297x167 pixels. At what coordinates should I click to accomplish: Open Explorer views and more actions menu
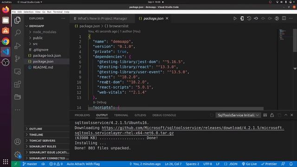click(x=63, y=19)
